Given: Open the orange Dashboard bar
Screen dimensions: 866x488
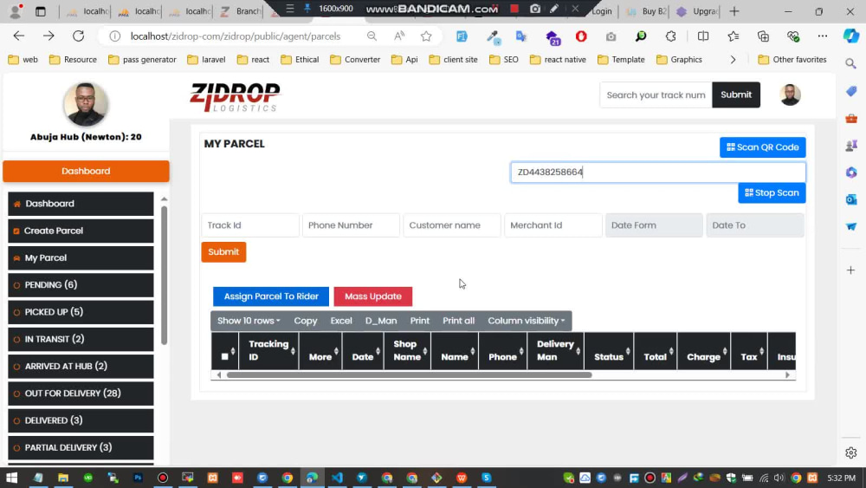Looking at the screenshot, I should pyautogui.click(x=86, y=172).
